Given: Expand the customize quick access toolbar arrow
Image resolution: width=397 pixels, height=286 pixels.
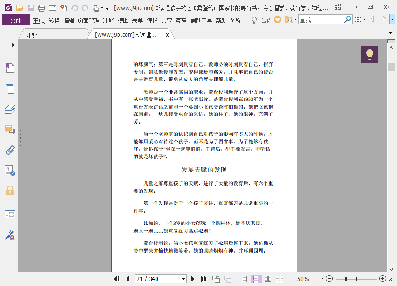Looking at the screenshot, I should click(x=108, y=8).
